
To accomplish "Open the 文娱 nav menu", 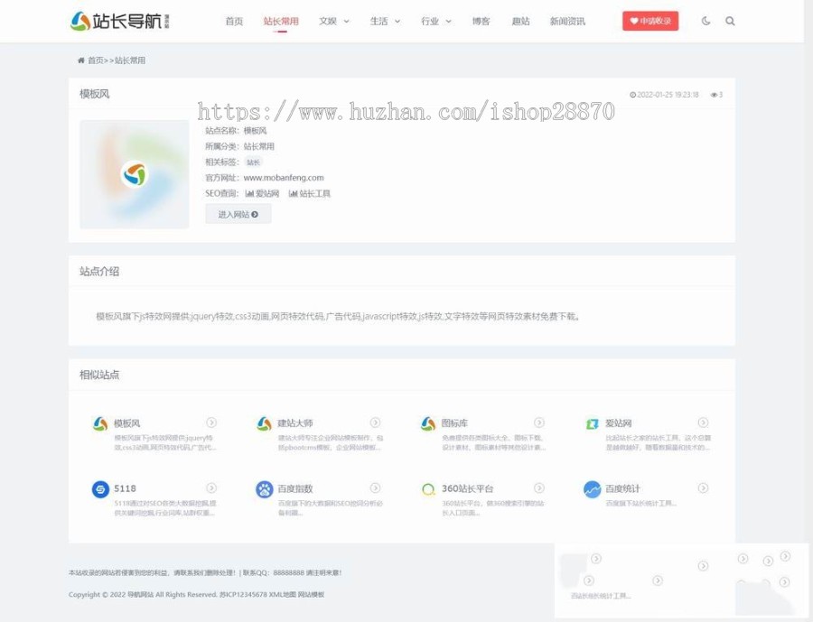I will click(328, 22).
